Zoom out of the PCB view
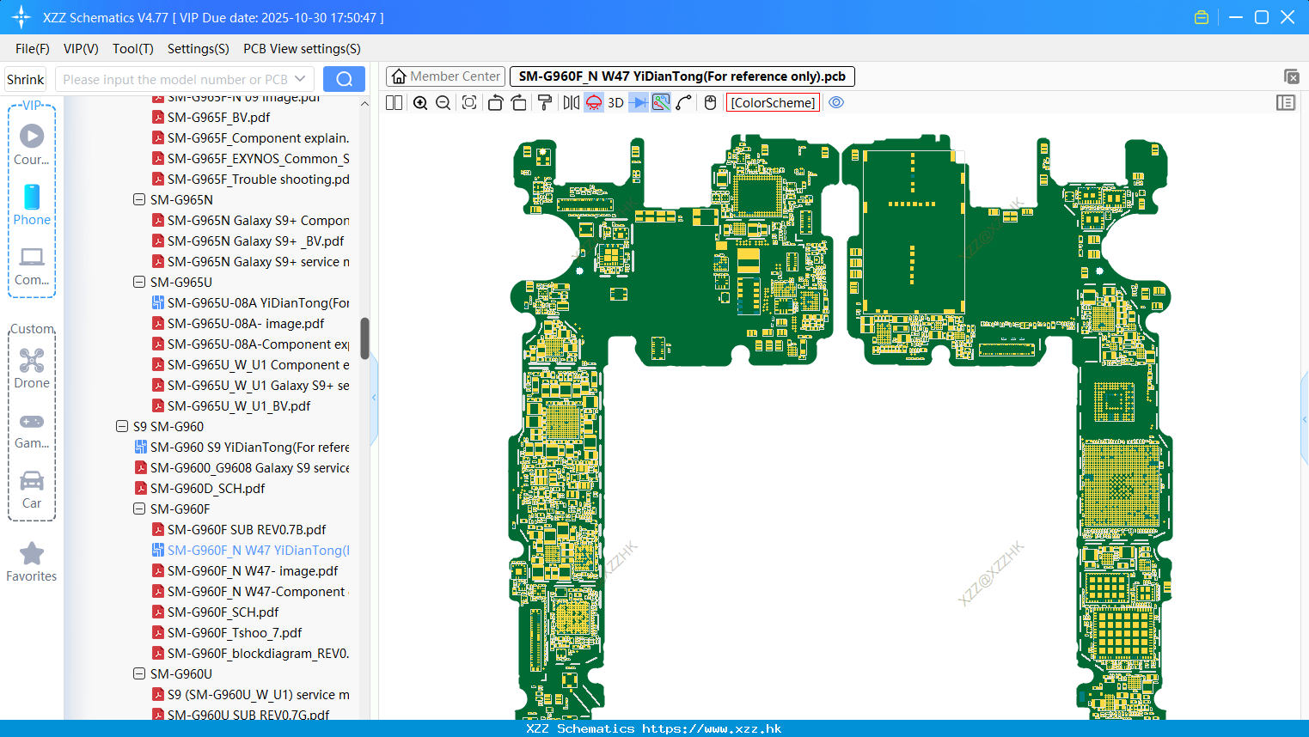 443,102
